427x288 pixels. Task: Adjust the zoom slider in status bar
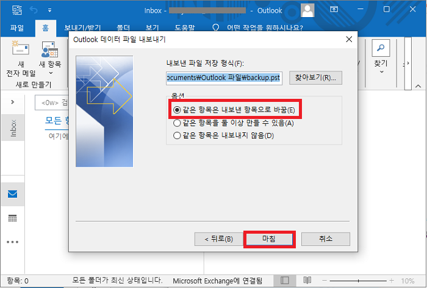(358, 281)
